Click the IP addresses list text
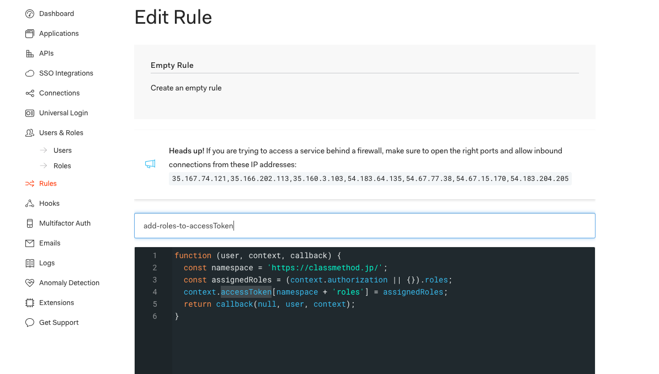The width and height of the screenshot is (659, 374). coord(370,179)
